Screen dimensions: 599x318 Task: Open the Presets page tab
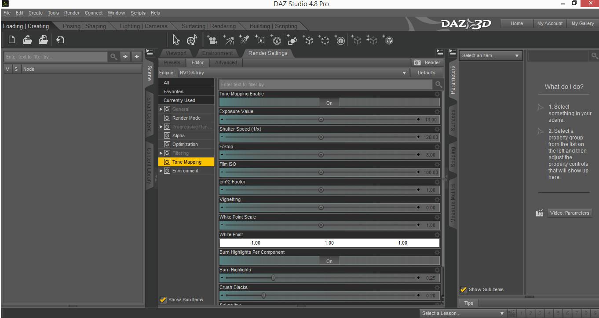(172, 62)
